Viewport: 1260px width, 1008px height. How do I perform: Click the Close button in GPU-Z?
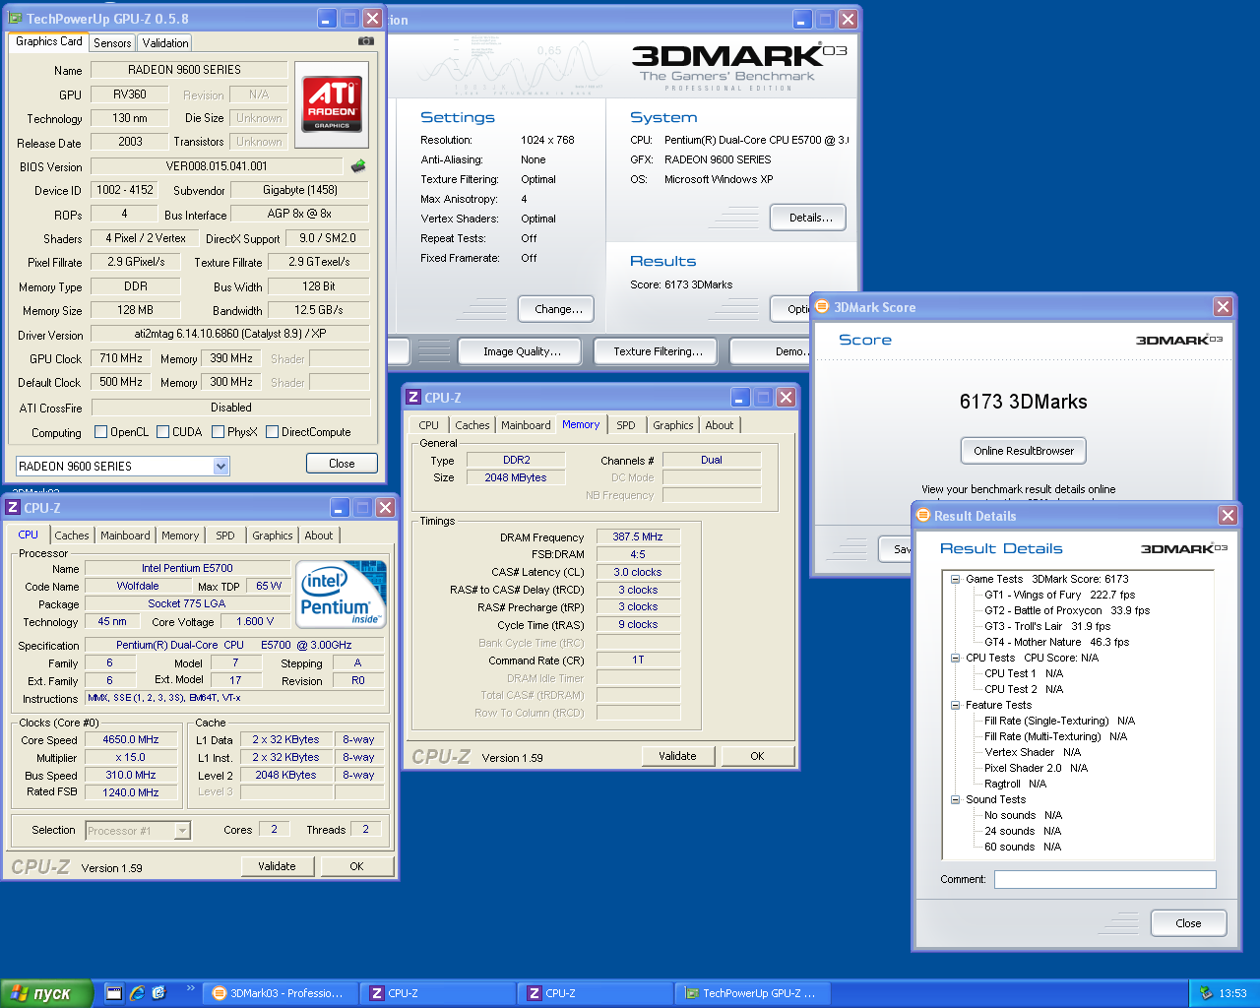click(342, 464)
